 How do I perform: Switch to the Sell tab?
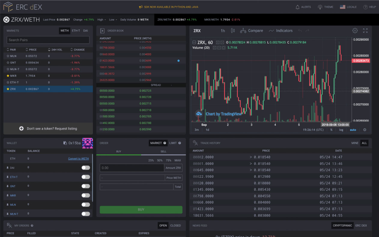coord(163,151)
